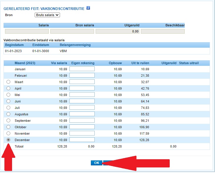Open the Bron dropdown showing Bruto salaris
215x173 pixels.
tap(47, 15)
